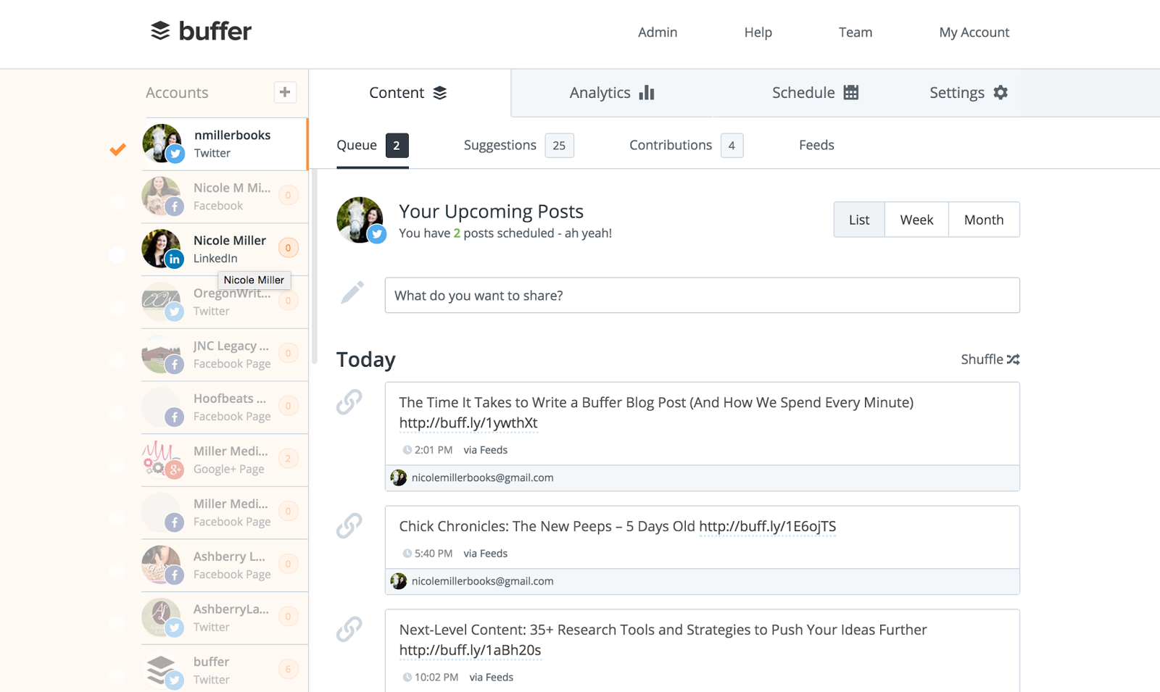The image size is (1160, 692).
Task: Click the Chick Chronicles post text
Action: [x=547, y=527]
